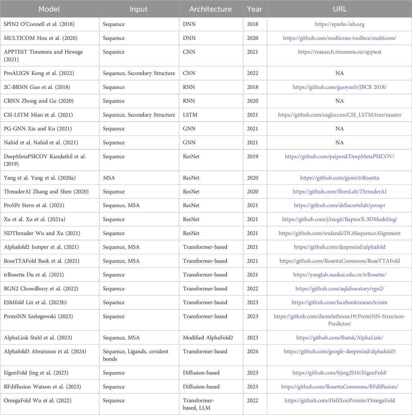Open the ProteiNN-Structure-Predictor GitHub link
Screen dimensions: 412x415
click(340, 320)
